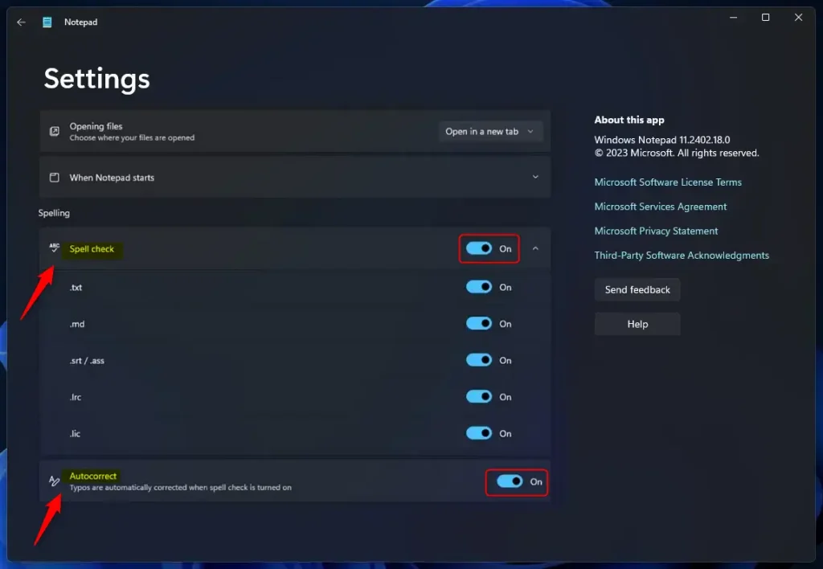Click the .md file type label
Screen dimensions: 823x569
coord(77,324)
